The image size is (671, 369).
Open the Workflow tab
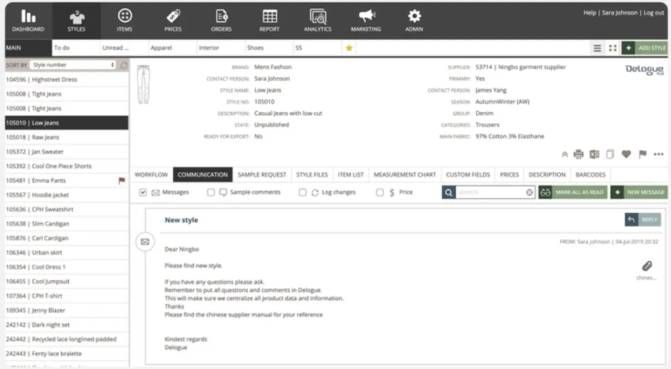[151, 175]
